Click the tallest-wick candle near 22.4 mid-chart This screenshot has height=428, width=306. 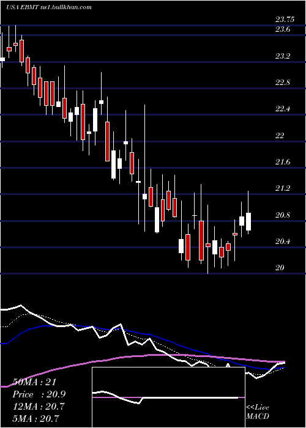tap(145, 168)
